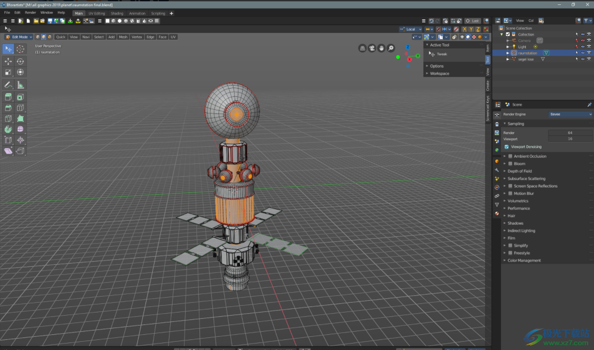Click the Last operator button
594x350 pixels.
click(472, 21)
